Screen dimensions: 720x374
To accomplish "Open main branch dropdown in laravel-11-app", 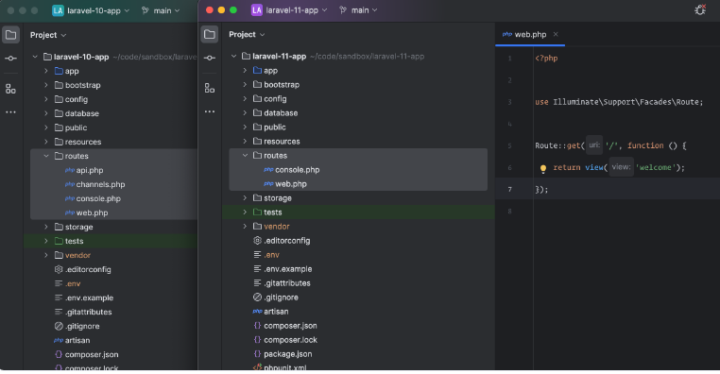I will pyautogui.click(x=358, y=10).
